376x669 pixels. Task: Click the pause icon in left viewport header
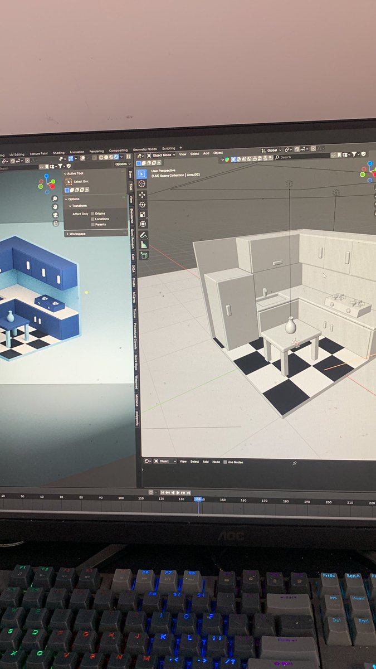point(129,157)
